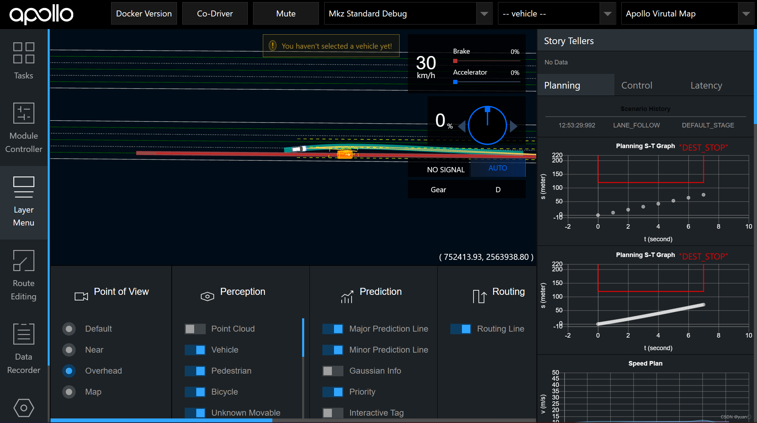This screenshot has height=423, width=757.
Task: Switch to the Control tab
Action: tap(636, 85)
